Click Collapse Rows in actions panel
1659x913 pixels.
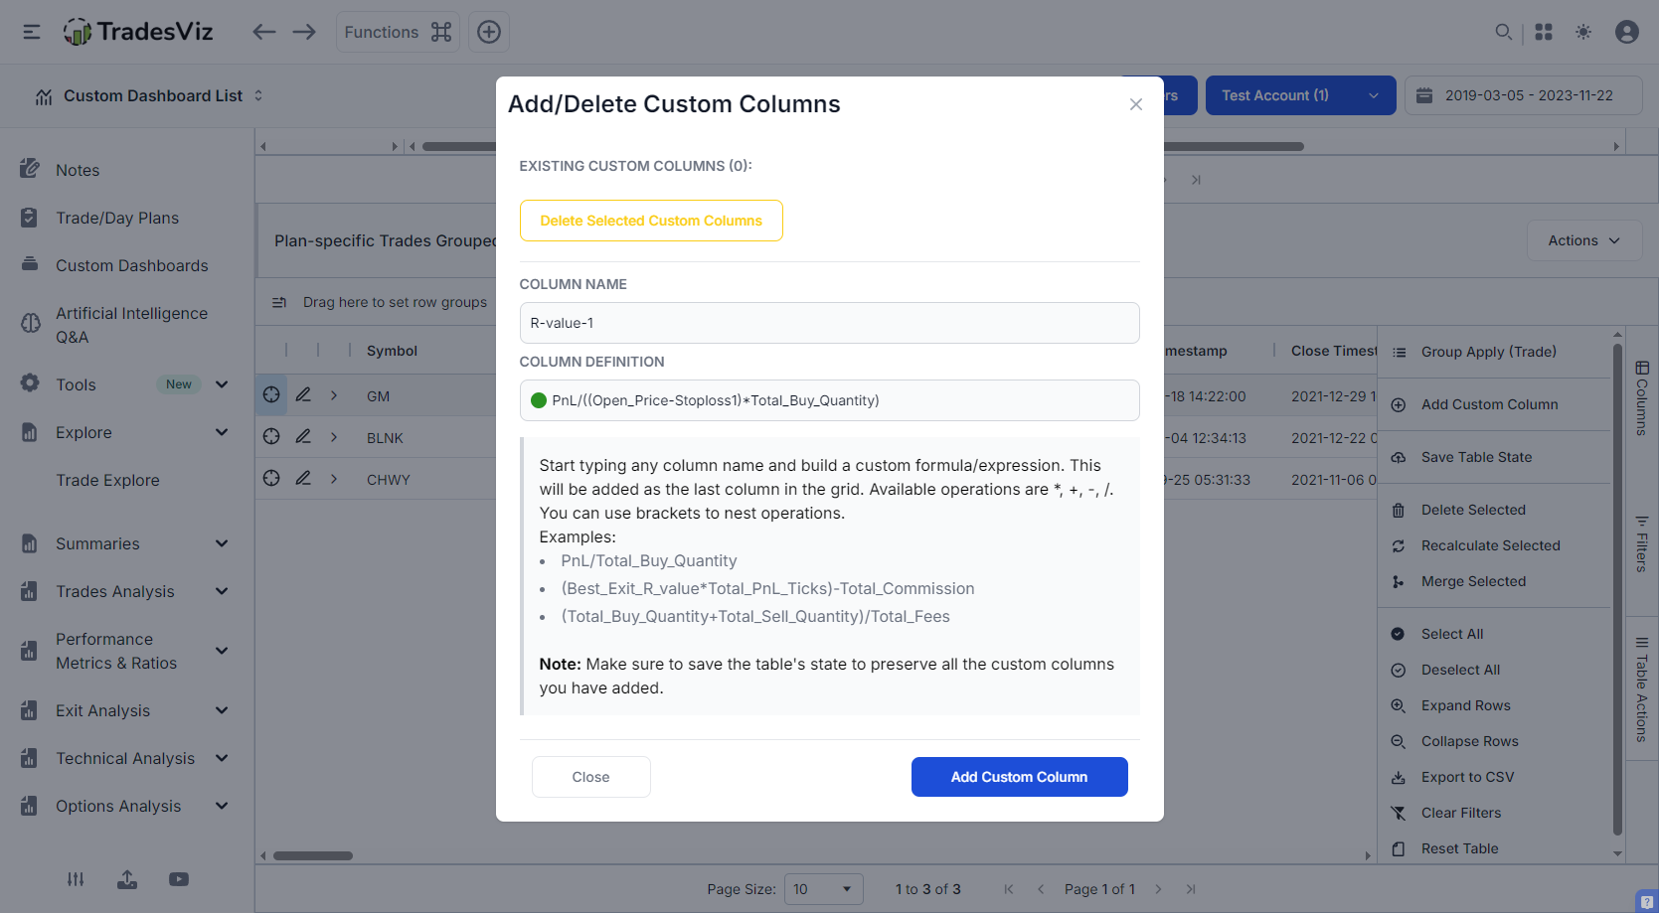coord(1469,741)
